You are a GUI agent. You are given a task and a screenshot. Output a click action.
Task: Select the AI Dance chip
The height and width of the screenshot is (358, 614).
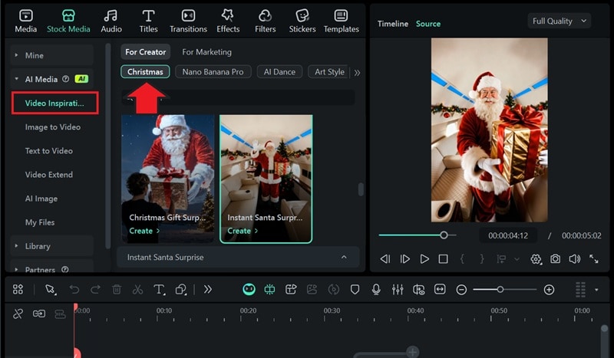[279, 71]
